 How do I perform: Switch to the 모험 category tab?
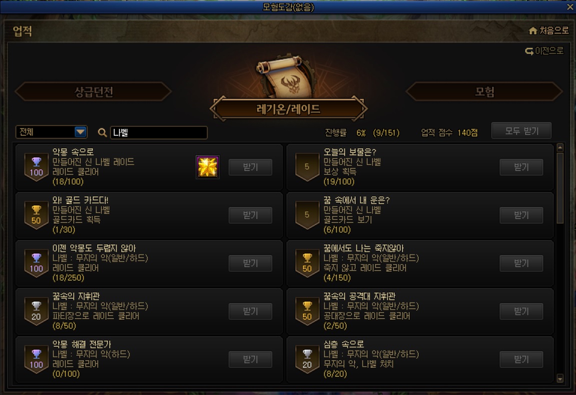tap(484, 92)
